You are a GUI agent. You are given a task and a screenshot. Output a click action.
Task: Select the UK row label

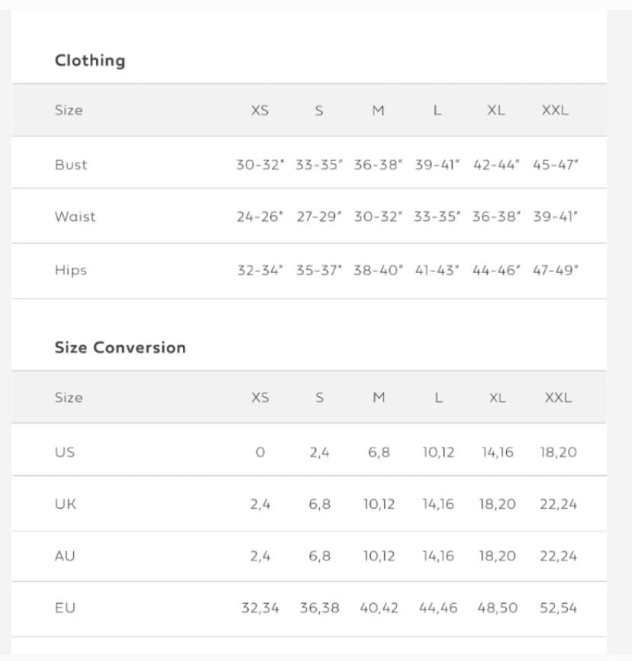(66, 504)
